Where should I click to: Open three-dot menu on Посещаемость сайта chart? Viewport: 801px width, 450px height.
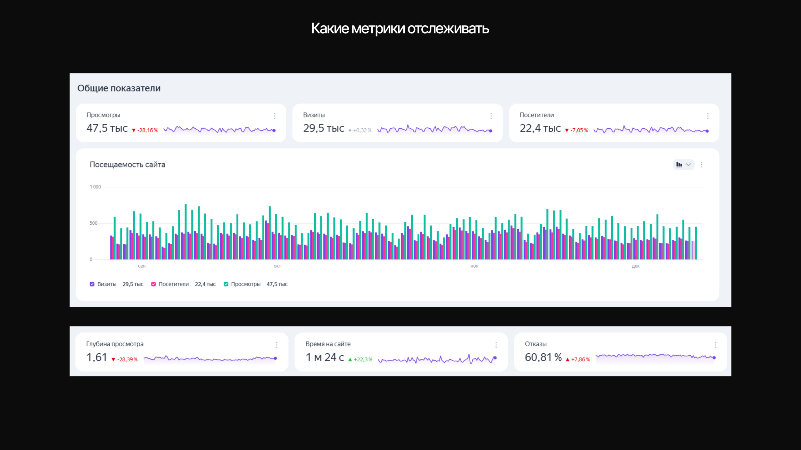701,165
